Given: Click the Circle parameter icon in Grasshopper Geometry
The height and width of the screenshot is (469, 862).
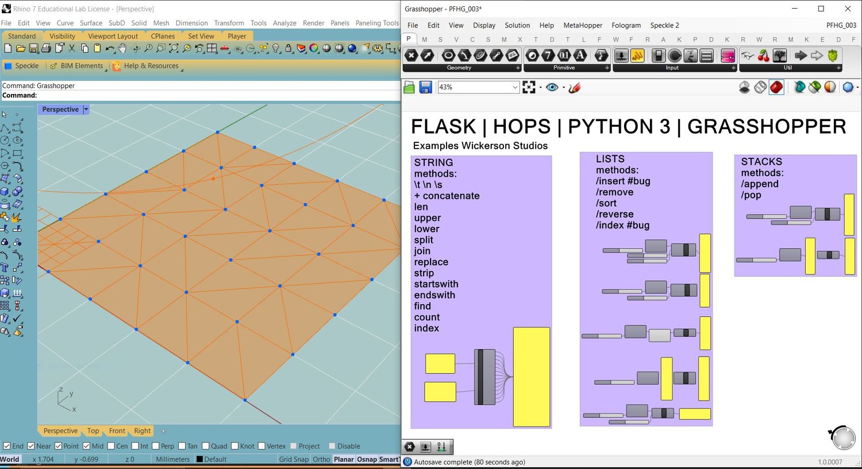Looking at the screenshot, I should point(448,56).
